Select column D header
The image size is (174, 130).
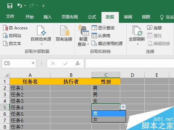132,75
